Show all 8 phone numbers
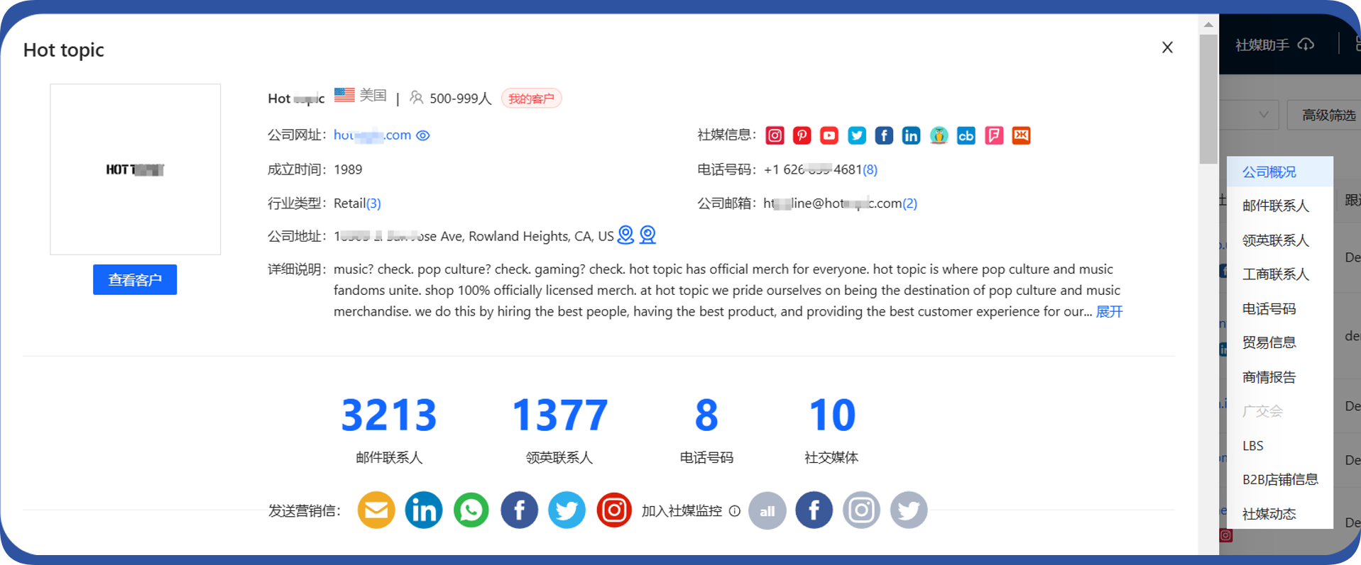This screenshot has width=1361, height=565. tap(870, 169)
